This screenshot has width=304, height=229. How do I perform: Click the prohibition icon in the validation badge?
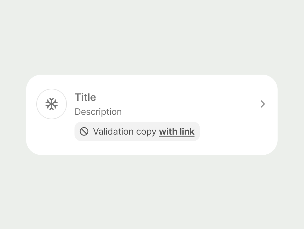[84, 131]
